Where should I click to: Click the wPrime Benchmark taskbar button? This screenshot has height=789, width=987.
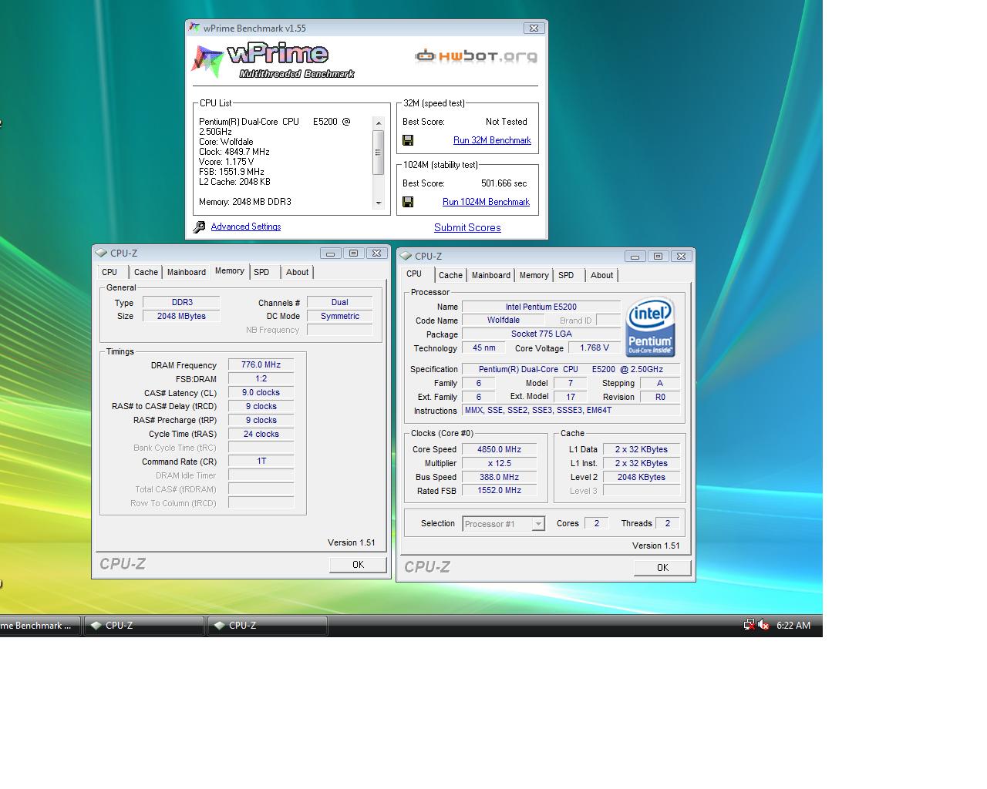pyautogui.click(x=39, y=626)
